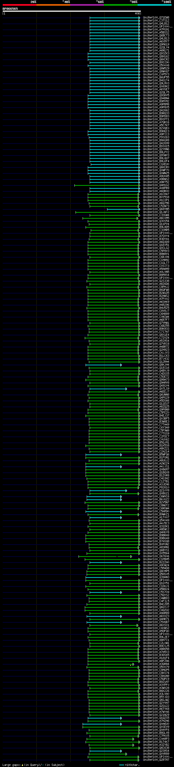Select the UniRef100_B1T4K7 label
This screenshot has width=174, height=767.
(x=156, y=742)
